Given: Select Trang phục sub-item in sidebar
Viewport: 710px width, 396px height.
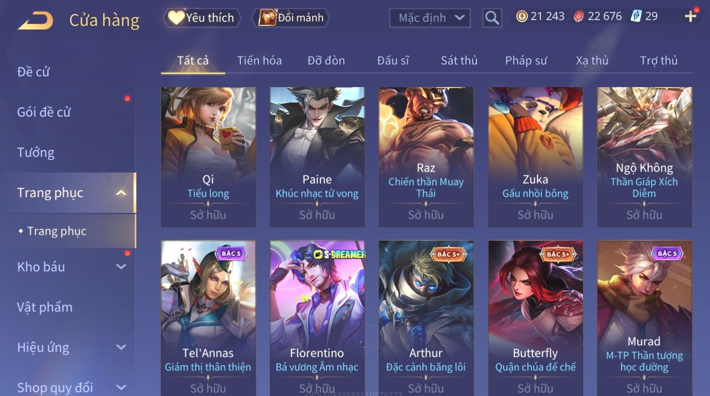Looking at the screenshot, I should tap(56, 231).
